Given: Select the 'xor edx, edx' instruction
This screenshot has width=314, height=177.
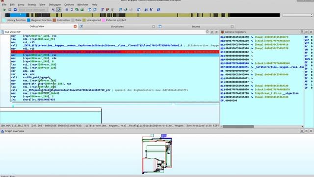Looking at the screenshot, I should pyautogui.click(x=23, y=71).
